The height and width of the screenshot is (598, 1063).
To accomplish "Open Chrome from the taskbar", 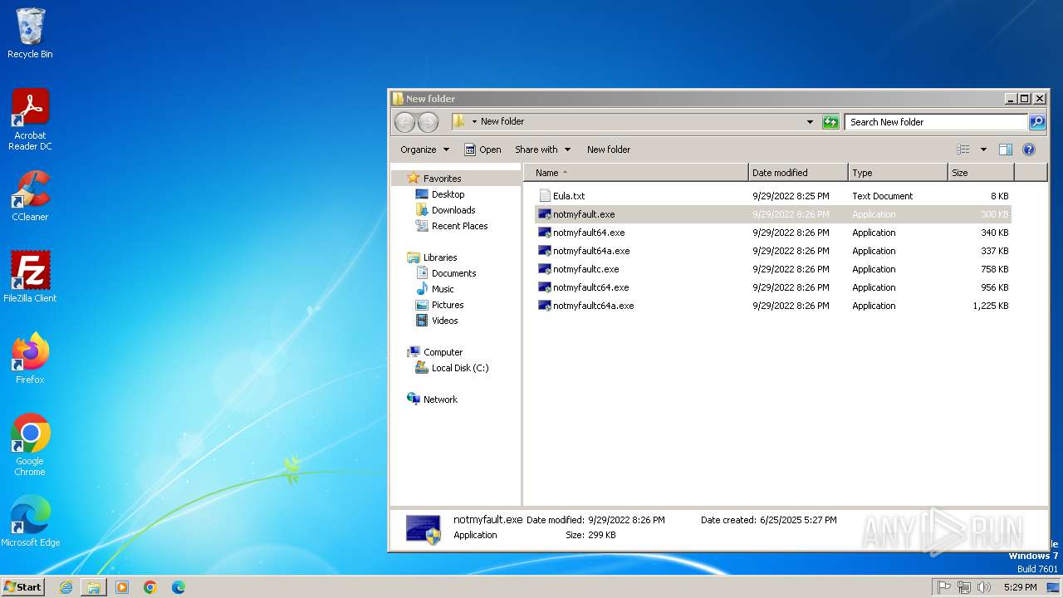I will pos(150,587).
